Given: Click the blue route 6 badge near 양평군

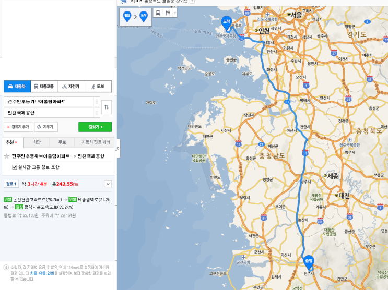Looking at the screenshot, I should pyautogui.click(x=367, y=21).
